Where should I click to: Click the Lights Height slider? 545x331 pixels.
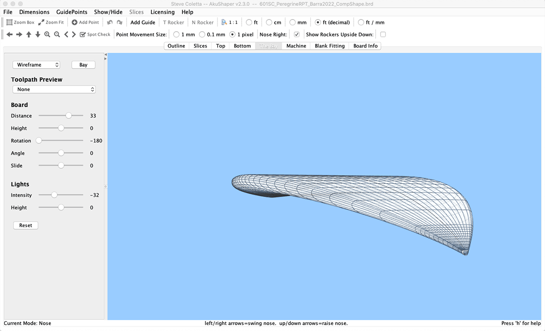pos(61,208)
